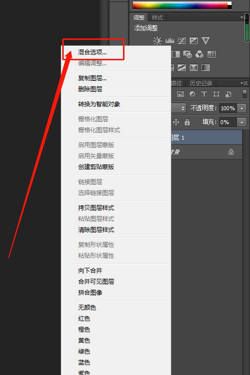The height and width of the screenshot is (375, 250).
Task: Add a Channel Mixer adjustment layer
Action: [199, 54]
